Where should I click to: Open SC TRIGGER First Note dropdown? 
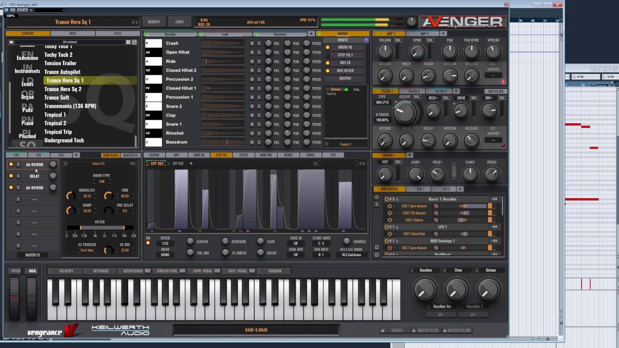[x=88, y=250]
